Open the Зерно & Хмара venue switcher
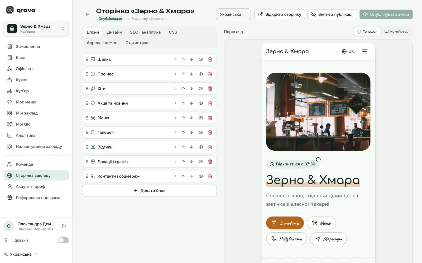Image resolution: width=422 pixels, height=263 pixels. 36,29
